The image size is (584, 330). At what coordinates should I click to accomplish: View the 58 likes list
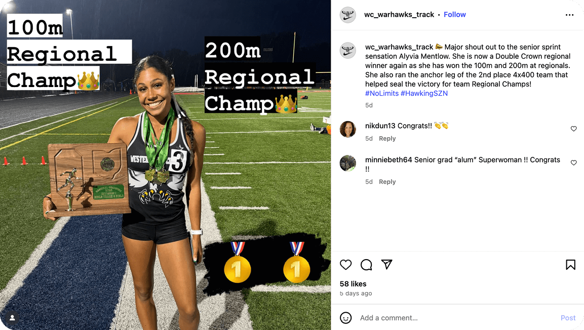point(353,284)
